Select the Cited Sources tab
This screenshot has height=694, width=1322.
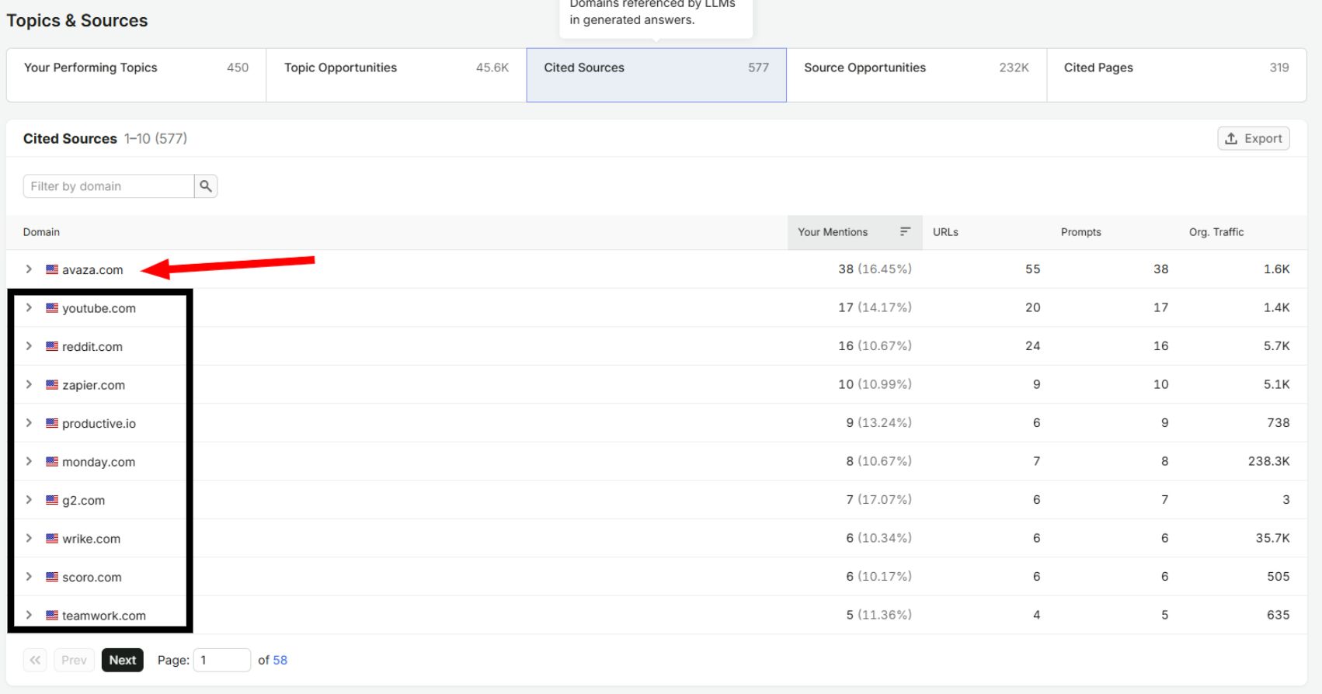pos(656,75)
